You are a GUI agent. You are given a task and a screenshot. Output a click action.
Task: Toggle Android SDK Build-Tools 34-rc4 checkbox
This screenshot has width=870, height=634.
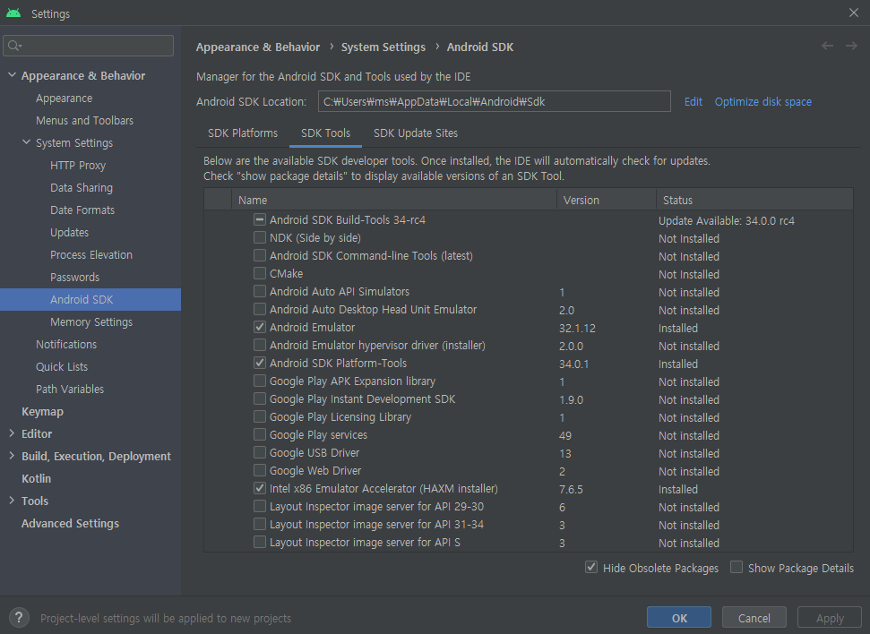pos(260,219)
